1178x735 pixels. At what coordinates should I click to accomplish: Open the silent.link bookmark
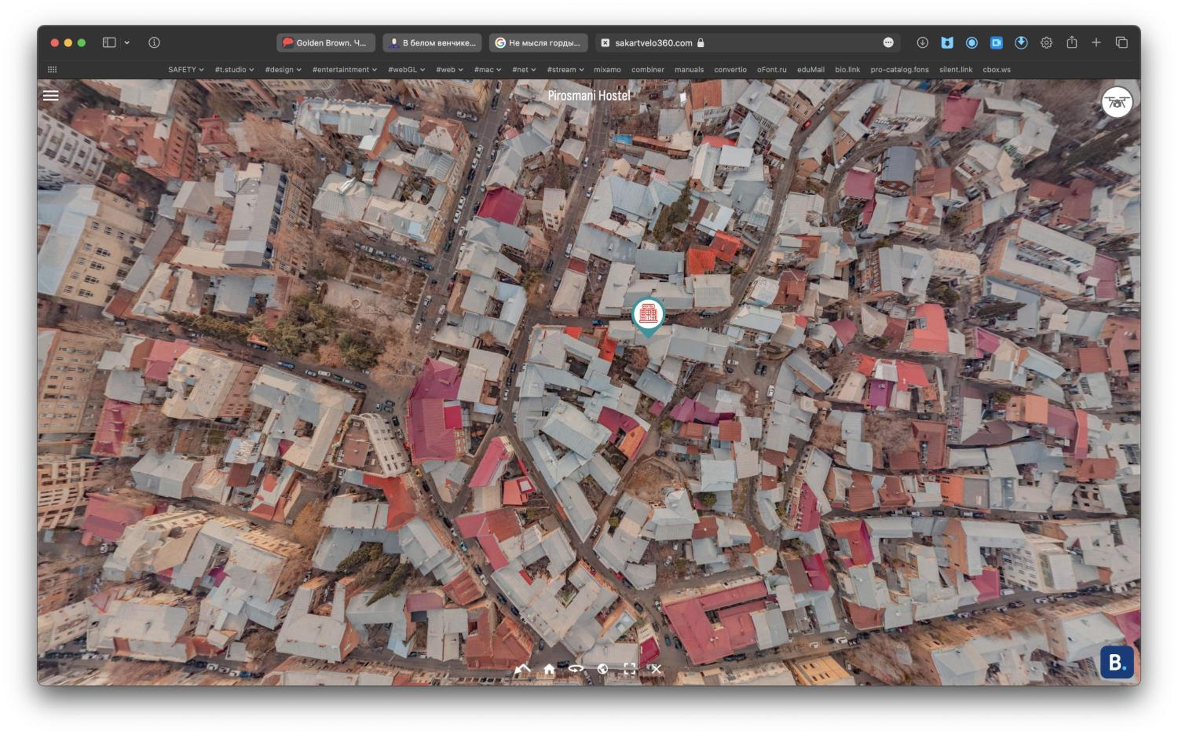(955, 69)
